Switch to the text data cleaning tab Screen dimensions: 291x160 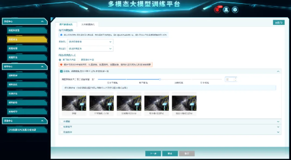click(x=88, y=24)
